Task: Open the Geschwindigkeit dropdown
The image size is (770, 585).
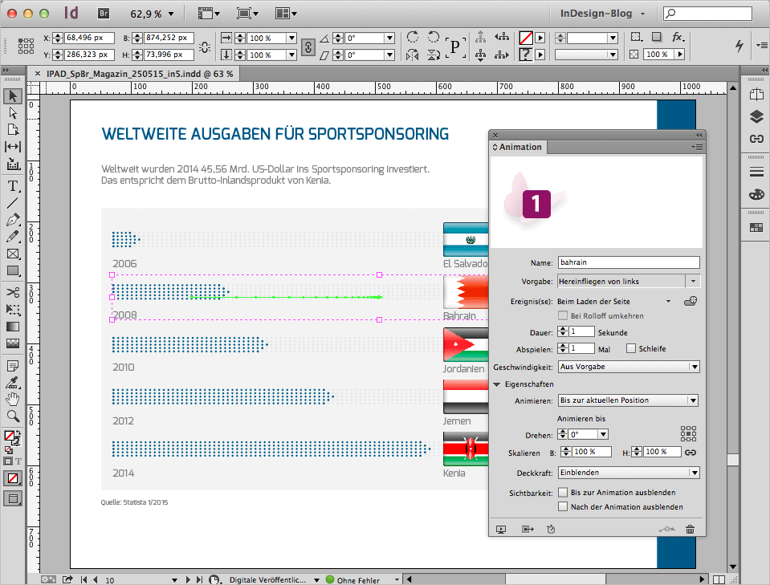Action: tap(628, 367)
